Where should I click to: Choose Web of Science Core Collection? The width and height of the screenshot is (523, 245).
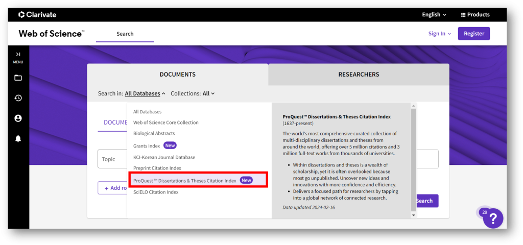click(166, 122)
